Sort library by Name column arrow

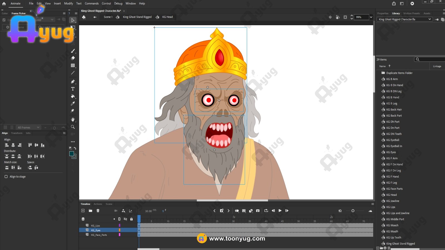point(389,66)
